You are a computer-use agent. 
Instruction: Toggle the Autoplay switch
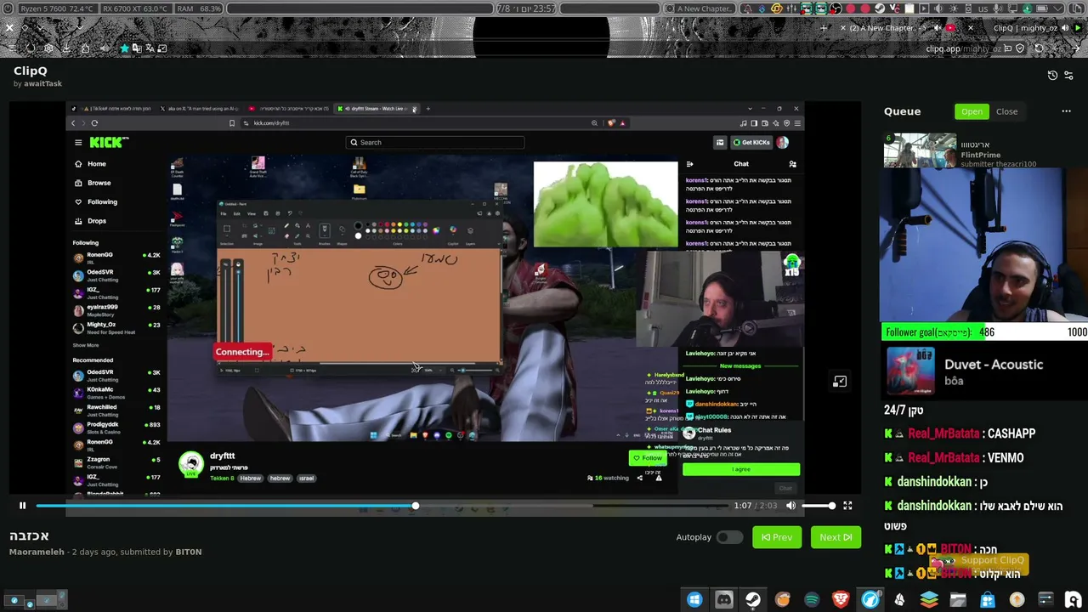pyautogui.click(x=729, y=537)
